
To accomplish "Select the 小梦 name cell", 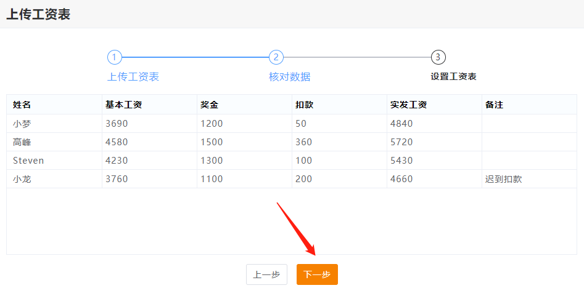I will point(22,124).
